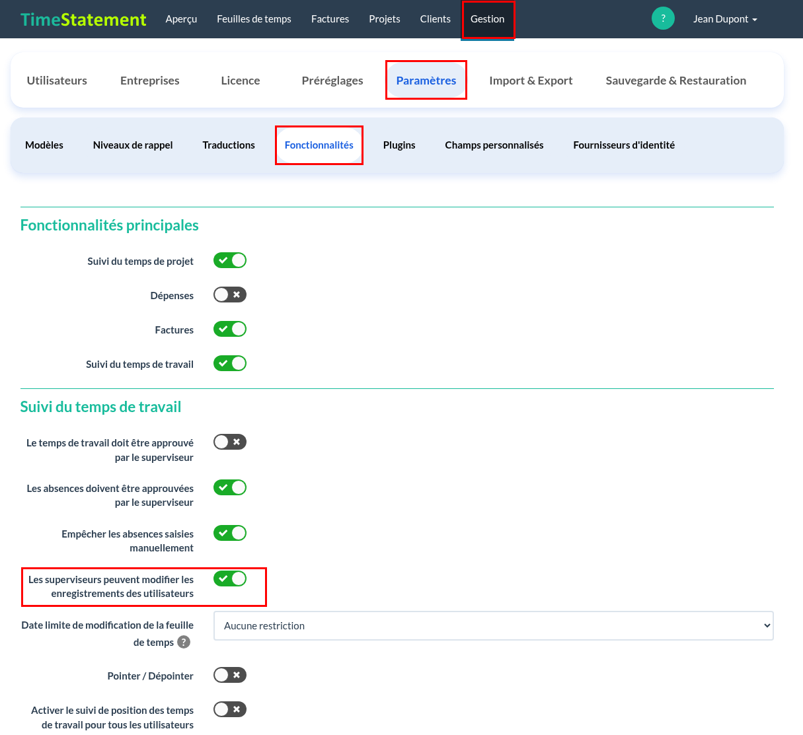Screen dimensions: 803x735
Task: Click the TimeStatement logo
Action: [x=83, y=19]
